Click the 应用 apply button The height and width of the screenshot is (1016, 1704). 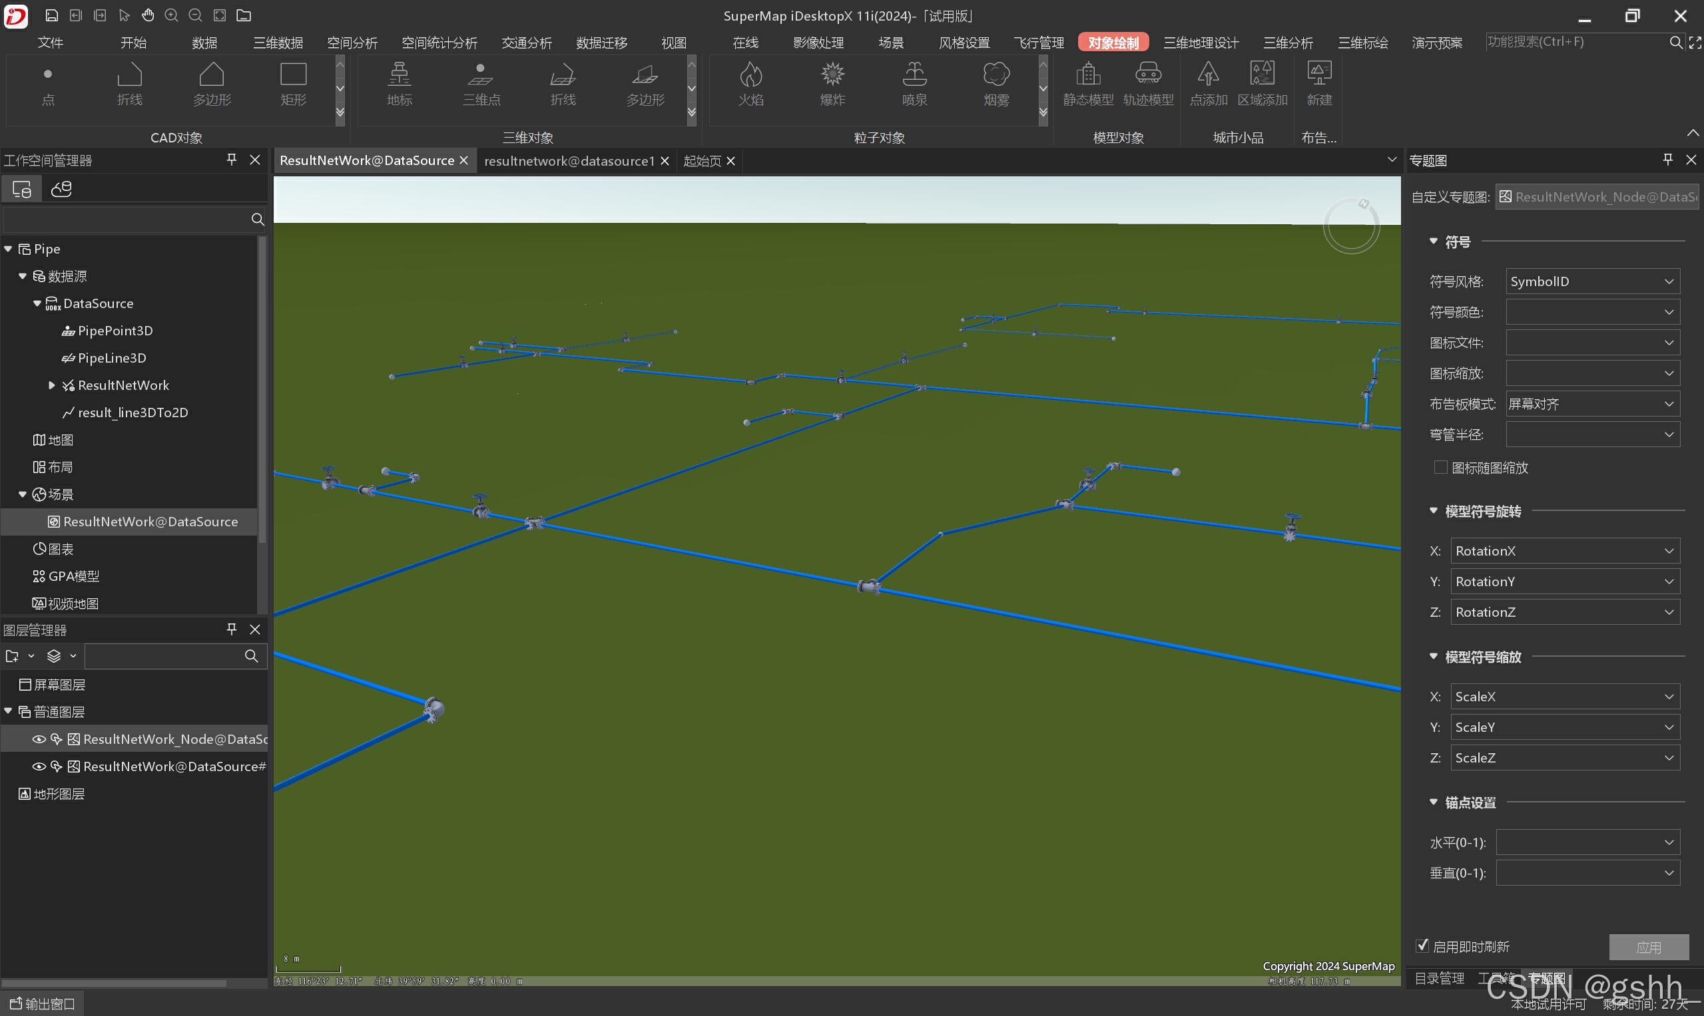point(1648,947)
